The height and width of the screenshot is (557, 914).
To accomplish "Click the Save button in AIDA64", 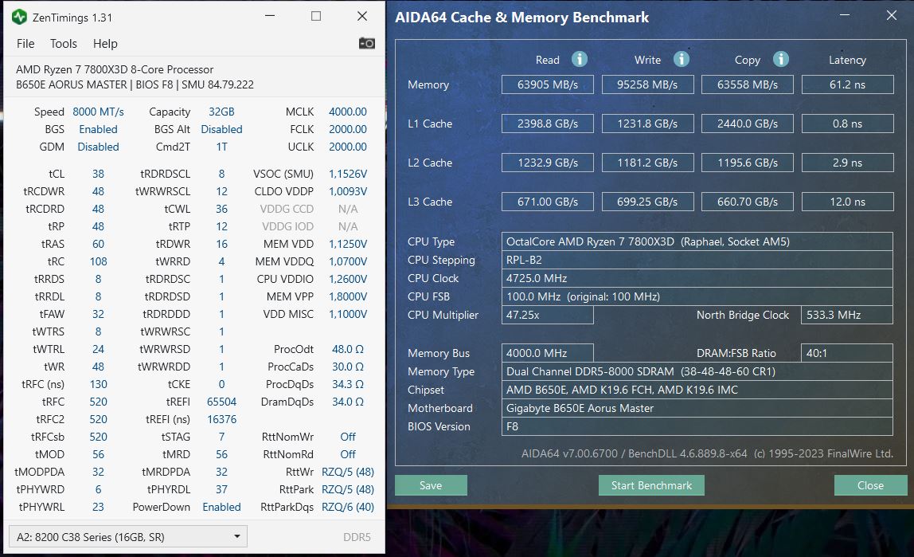I will pos(431,485).
